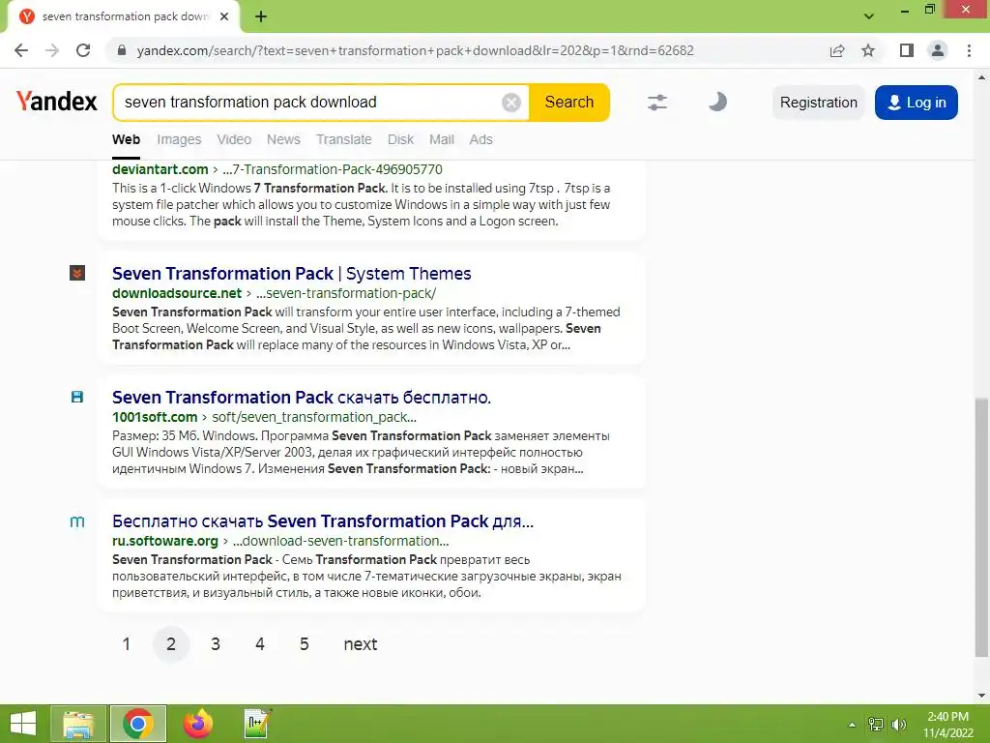
Task: Open Seven Transformation Pack скачать бесплатно result
Action: [302, 398]
